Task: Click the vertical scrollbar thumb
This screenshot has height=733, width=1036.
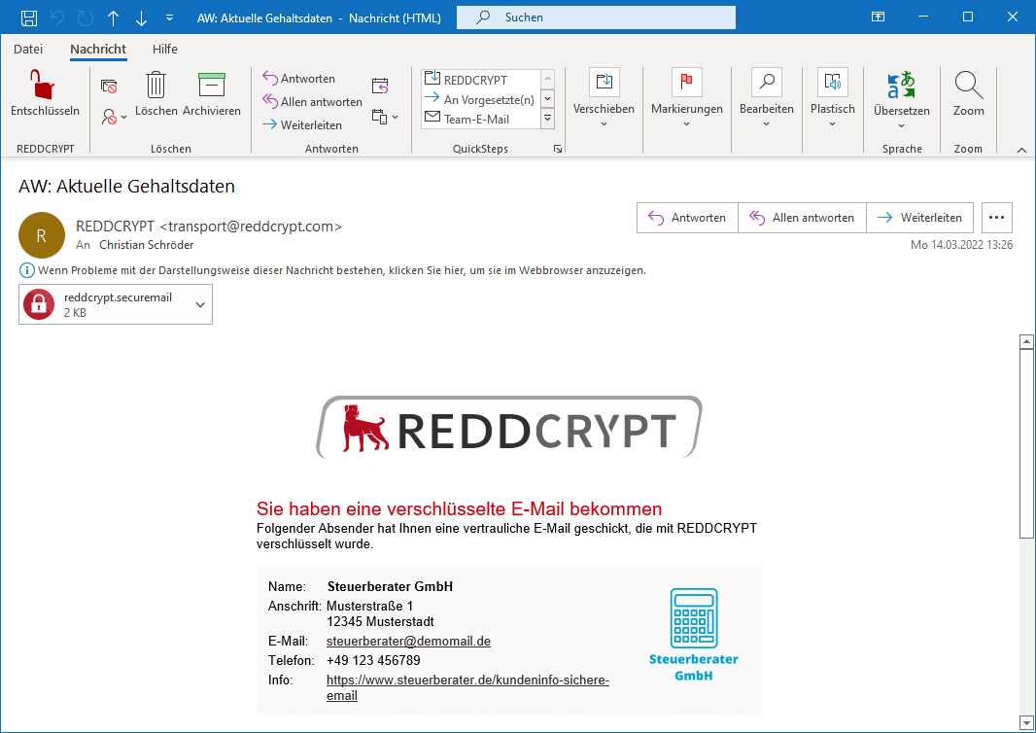Action: click(1026, 443)
